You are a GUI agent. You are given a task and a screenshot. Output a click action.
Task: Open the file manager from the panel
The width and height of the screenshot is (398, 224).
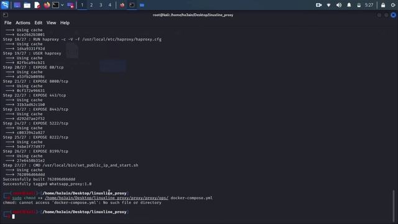(27, 5)
